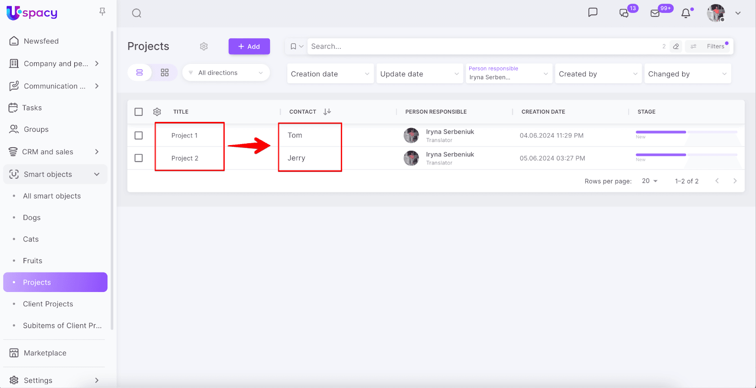Viewport: 756px width, 388px height.
Task: Open the Filters button
Action: coord(710,46)
